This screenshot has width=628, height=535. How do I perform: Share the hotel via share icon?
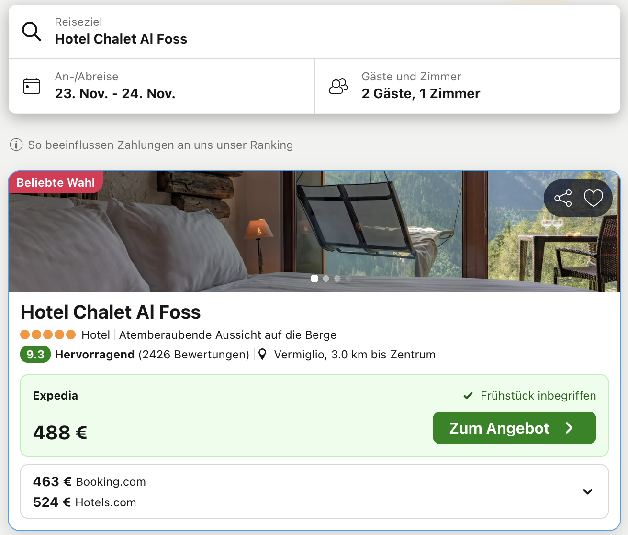coord(562,198)
